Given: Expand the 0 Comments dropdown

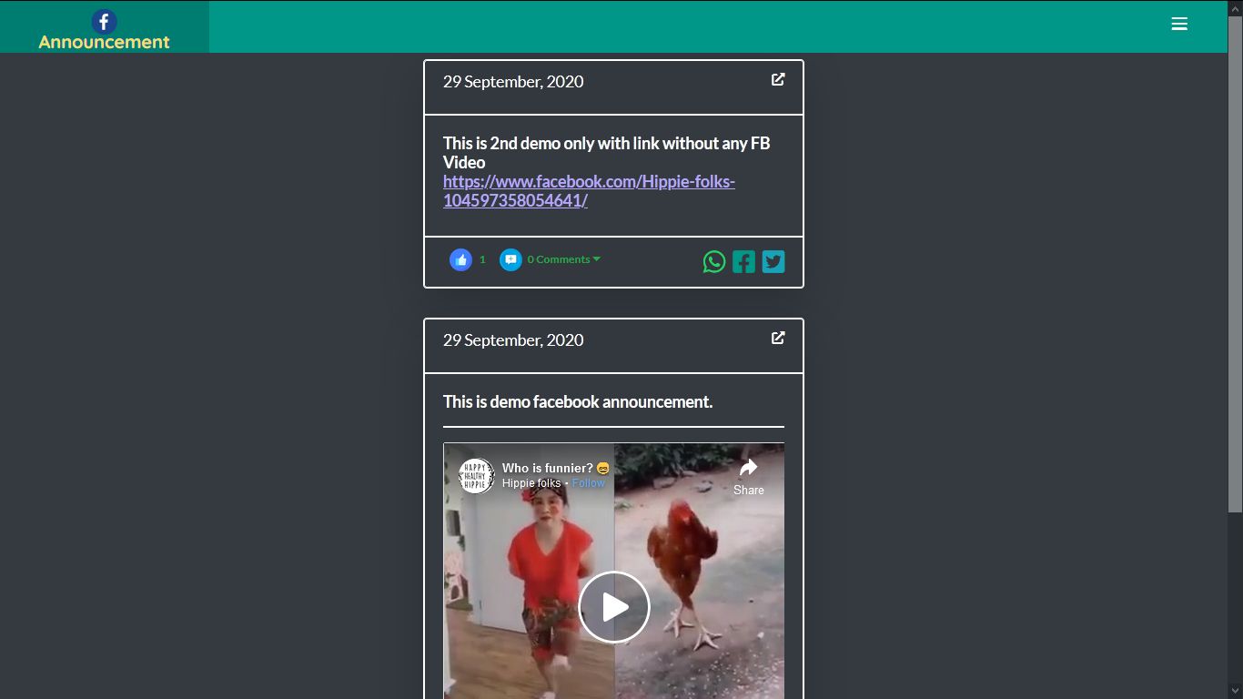Looking at the screenshot, I should [561, 259].
